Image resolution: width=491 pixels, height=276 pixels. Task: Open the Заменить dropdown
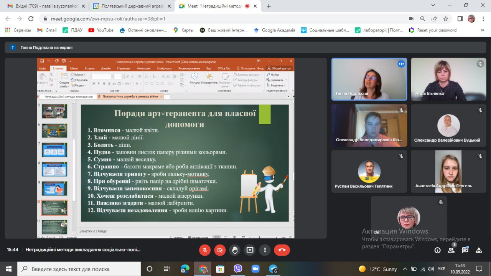pyautogui.click(x=276, y=80)
